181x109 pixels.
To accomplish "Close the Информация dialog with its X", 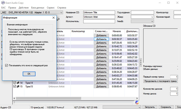I will 53,18.
